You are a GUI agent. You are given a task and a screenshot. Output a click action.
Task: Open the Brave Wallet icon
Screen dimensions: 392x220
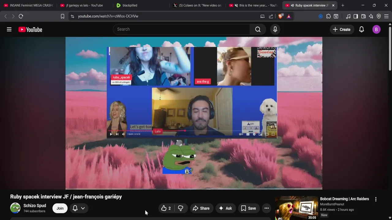364,16
